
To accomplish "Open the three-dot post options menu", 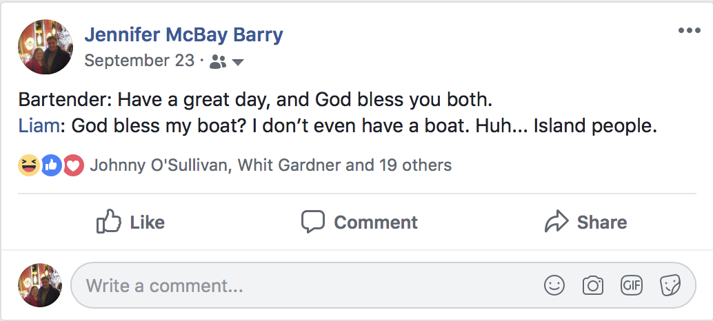I will pos(689,31).
